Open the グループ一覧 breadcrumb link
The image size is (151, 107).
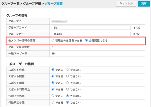click(10, 4)
